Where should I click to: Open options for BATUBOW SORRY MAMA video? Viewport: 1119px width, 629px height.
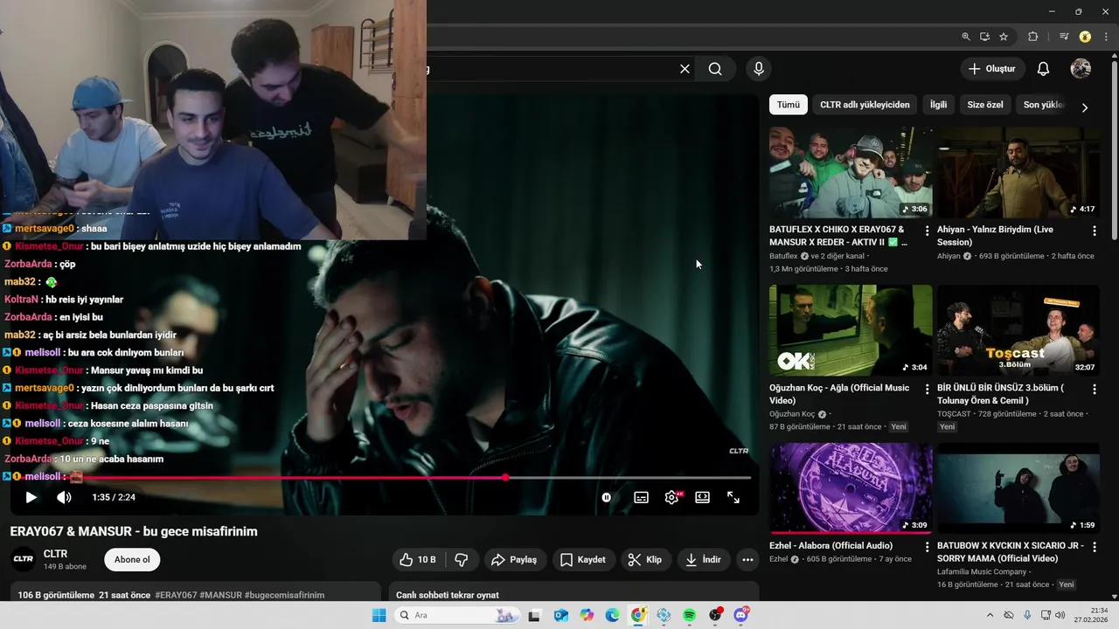(x=1095, y=547)
